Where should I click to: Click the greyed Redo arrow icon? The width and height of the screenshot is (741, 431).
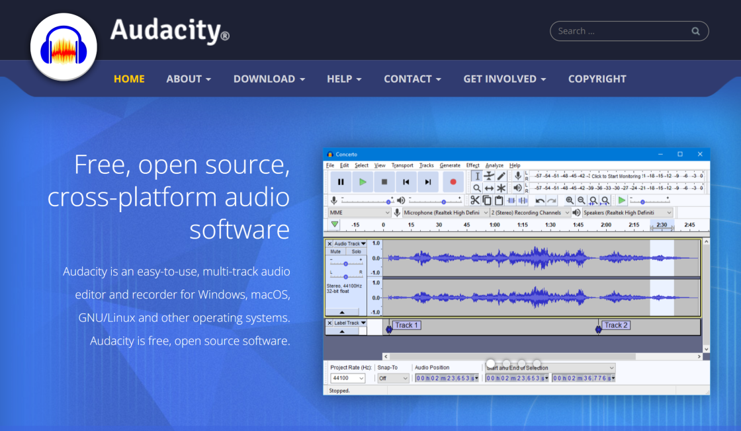tap(552, 200)
